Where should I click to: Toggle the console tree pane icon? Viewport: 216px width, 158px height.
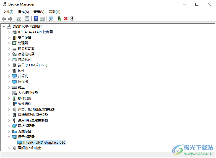pyautogui.click(x=19, y=19)
